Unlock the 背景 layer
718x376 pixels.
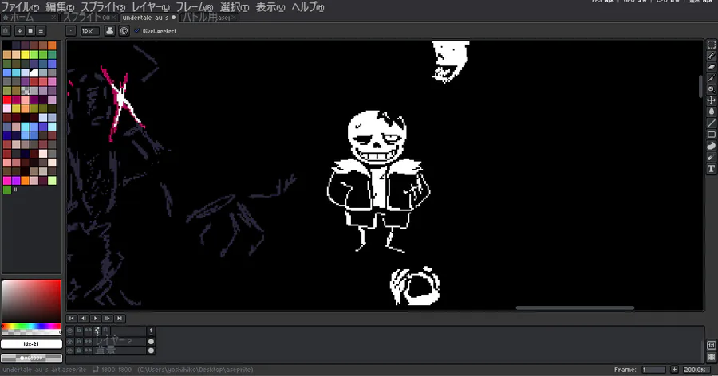(79, 351)
